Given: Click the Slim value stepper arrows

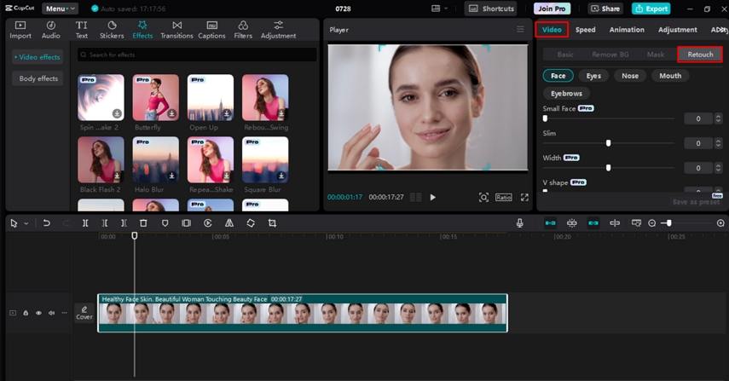Looking at the screenshot, I should click(718, 143).
